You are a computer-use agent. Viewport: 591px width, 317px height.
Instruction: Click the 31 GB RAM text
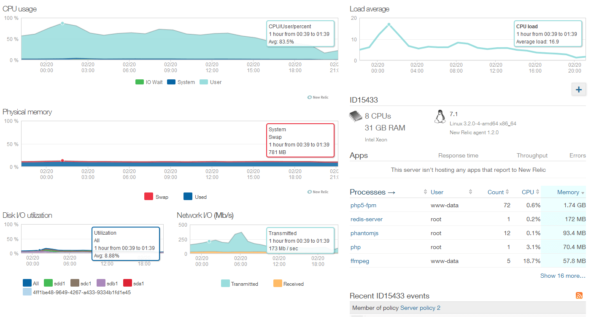385,128
